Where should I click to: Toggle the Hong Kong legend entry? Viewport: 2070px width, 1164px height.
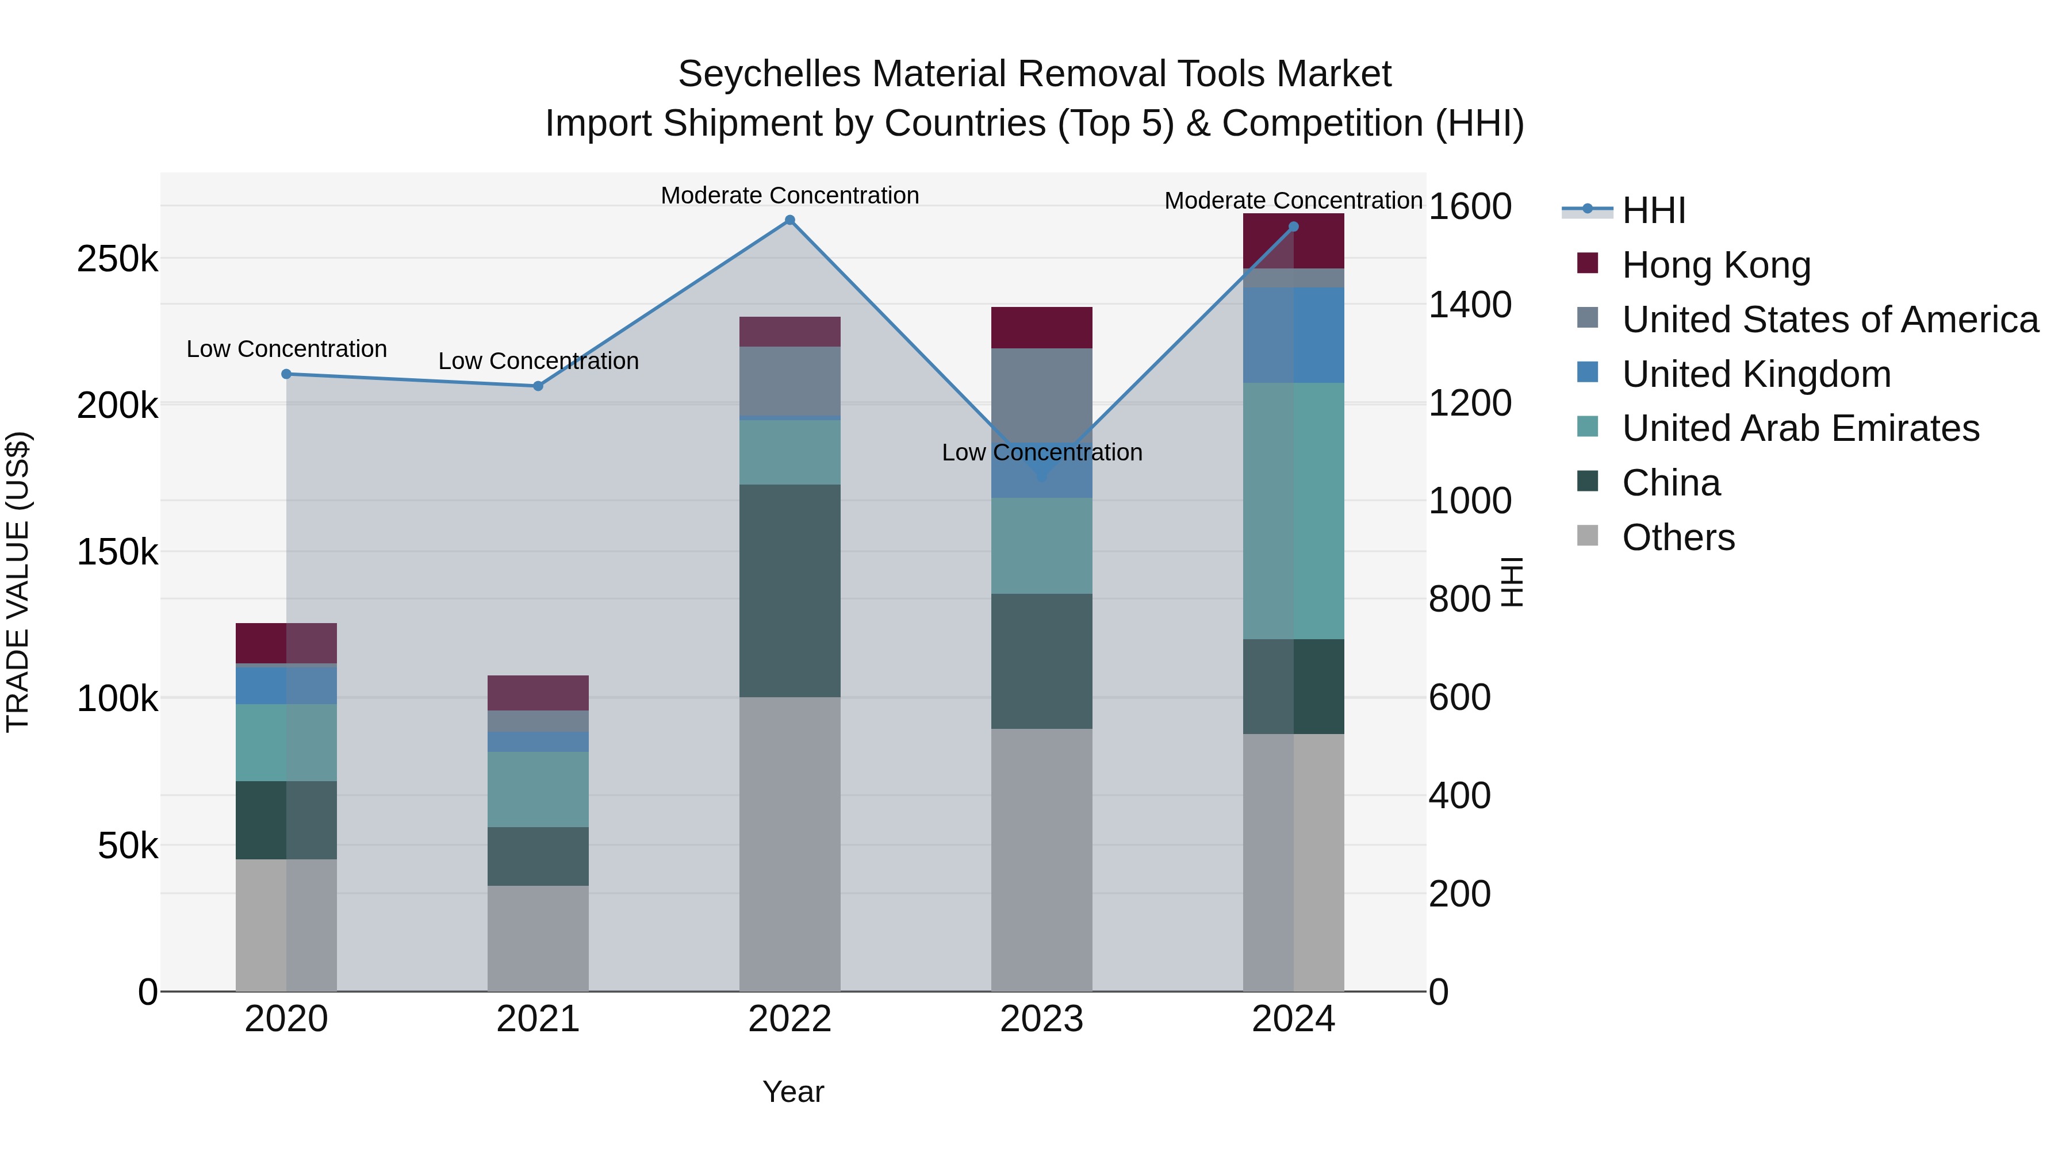pos(1694,264)
